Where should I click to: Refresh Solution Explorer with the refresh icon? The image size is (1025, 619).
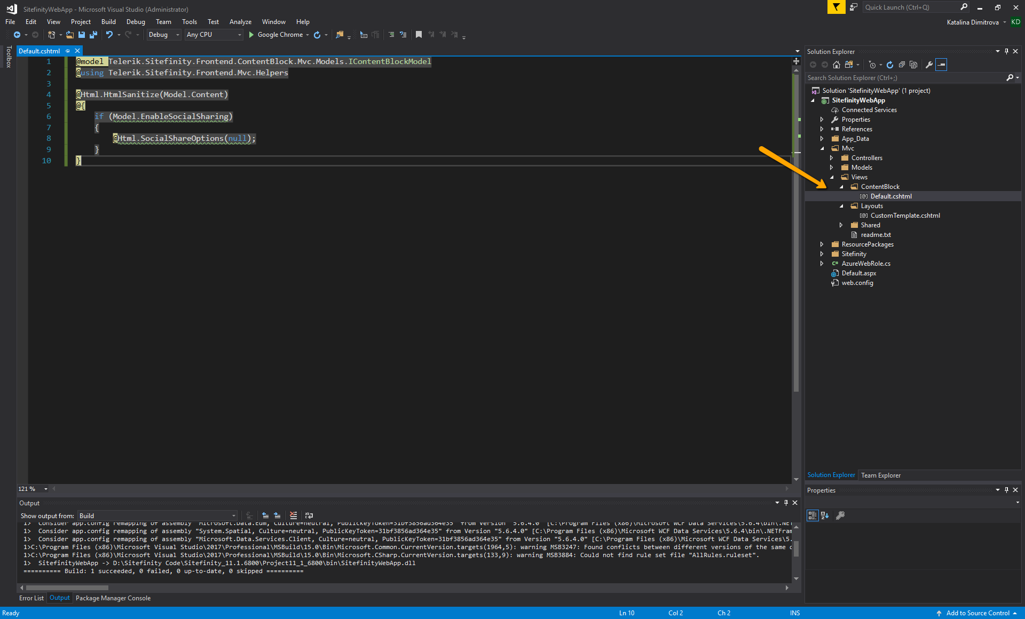click(889, 65)
